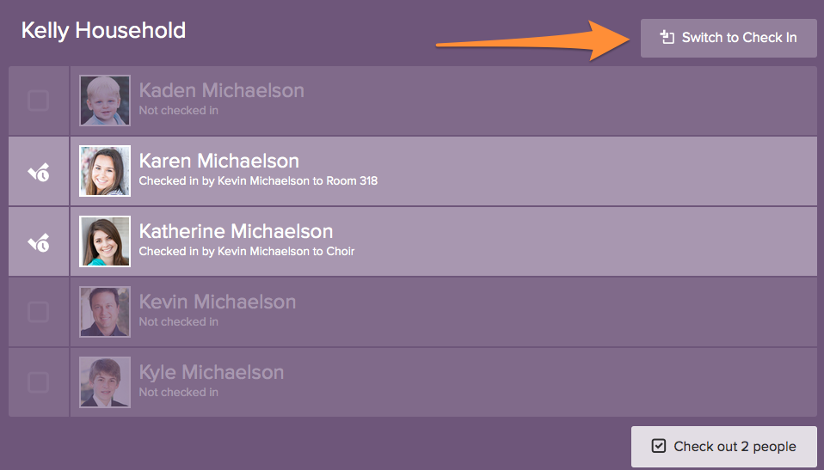Check the box for Kevin Michaelson
The height and width of the screenshot is (470, 824).
click(39, 313)
